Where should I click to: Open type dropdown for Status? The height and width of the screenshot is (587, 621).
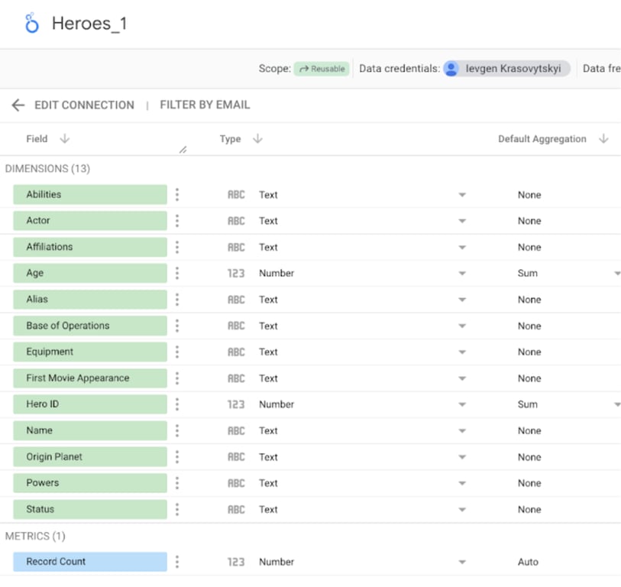pyautogui.click(x=462, y=509)
